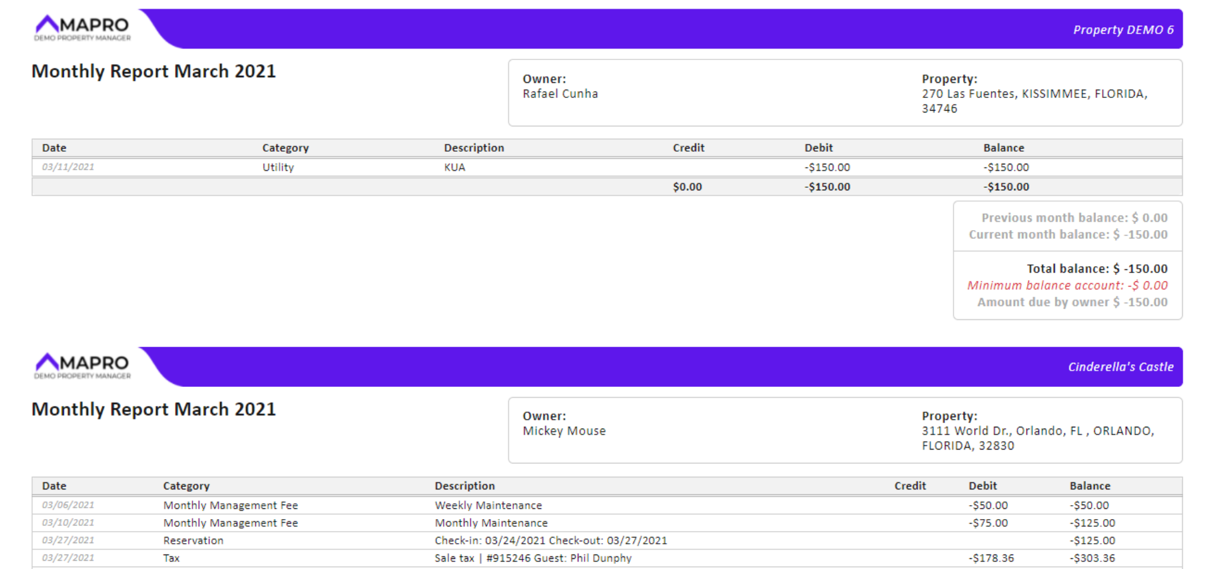Image resolution: width=1215 pixels, height=569 pixels.
Task: Click the MAPRO logo beside Cinderella's Castle banner
Action: [x=82, y=366]
